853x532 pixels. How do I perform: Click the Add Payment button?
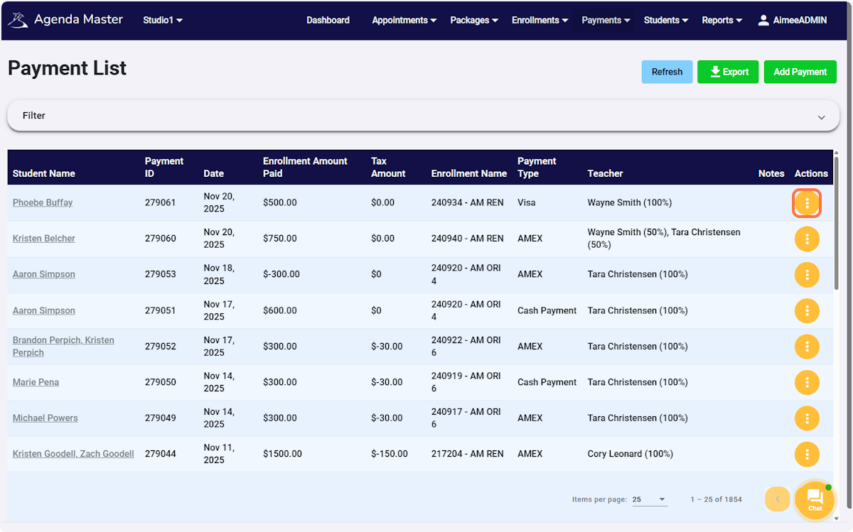(x=800, y=72)
